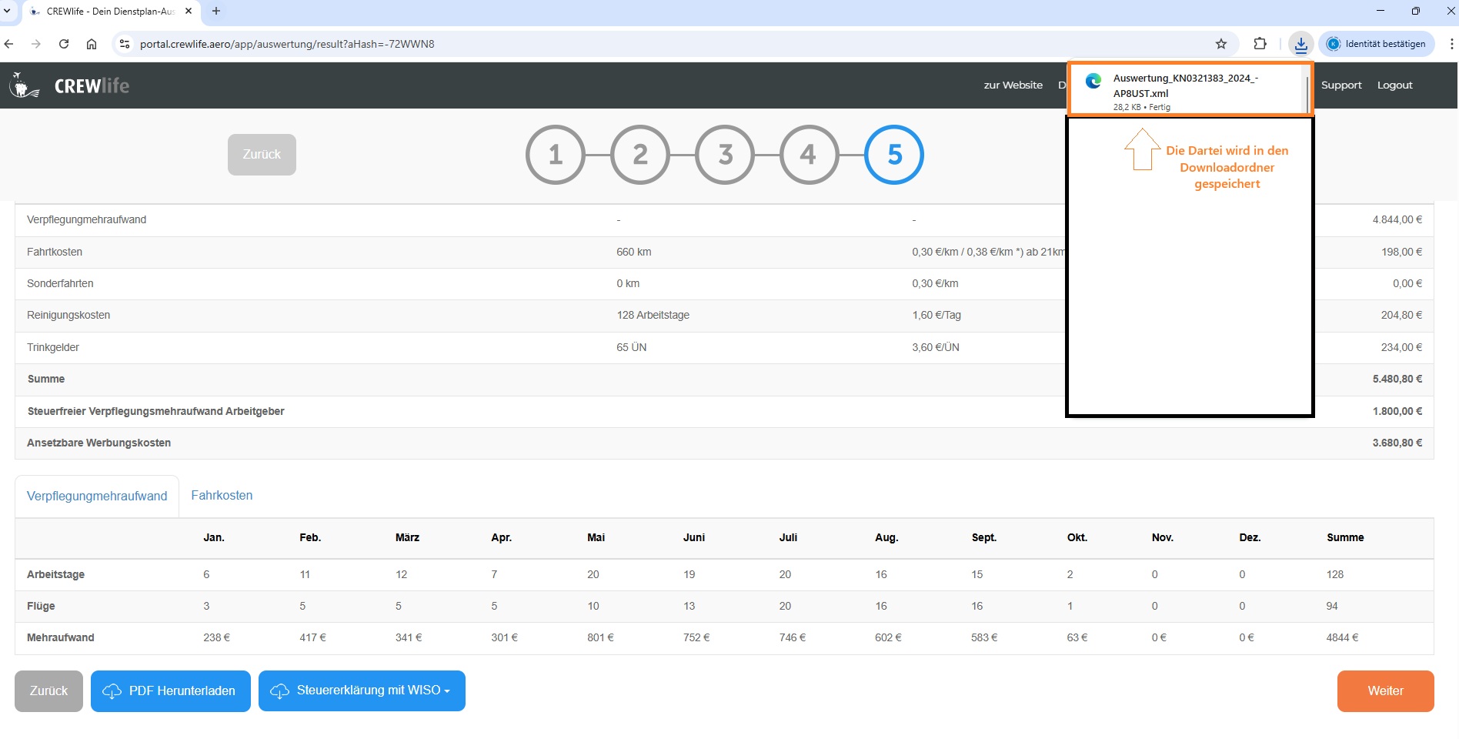Open the Support link
The width and height of the screenshot is (1459, 739).
[1341, 85]
